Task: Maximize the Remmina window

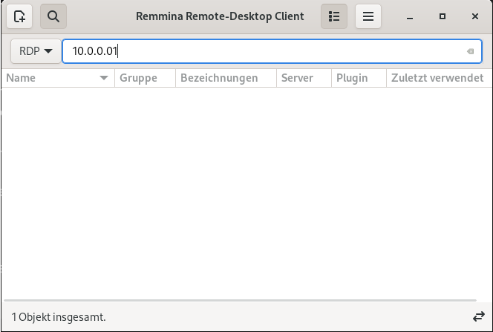Action: click(443, 16)
